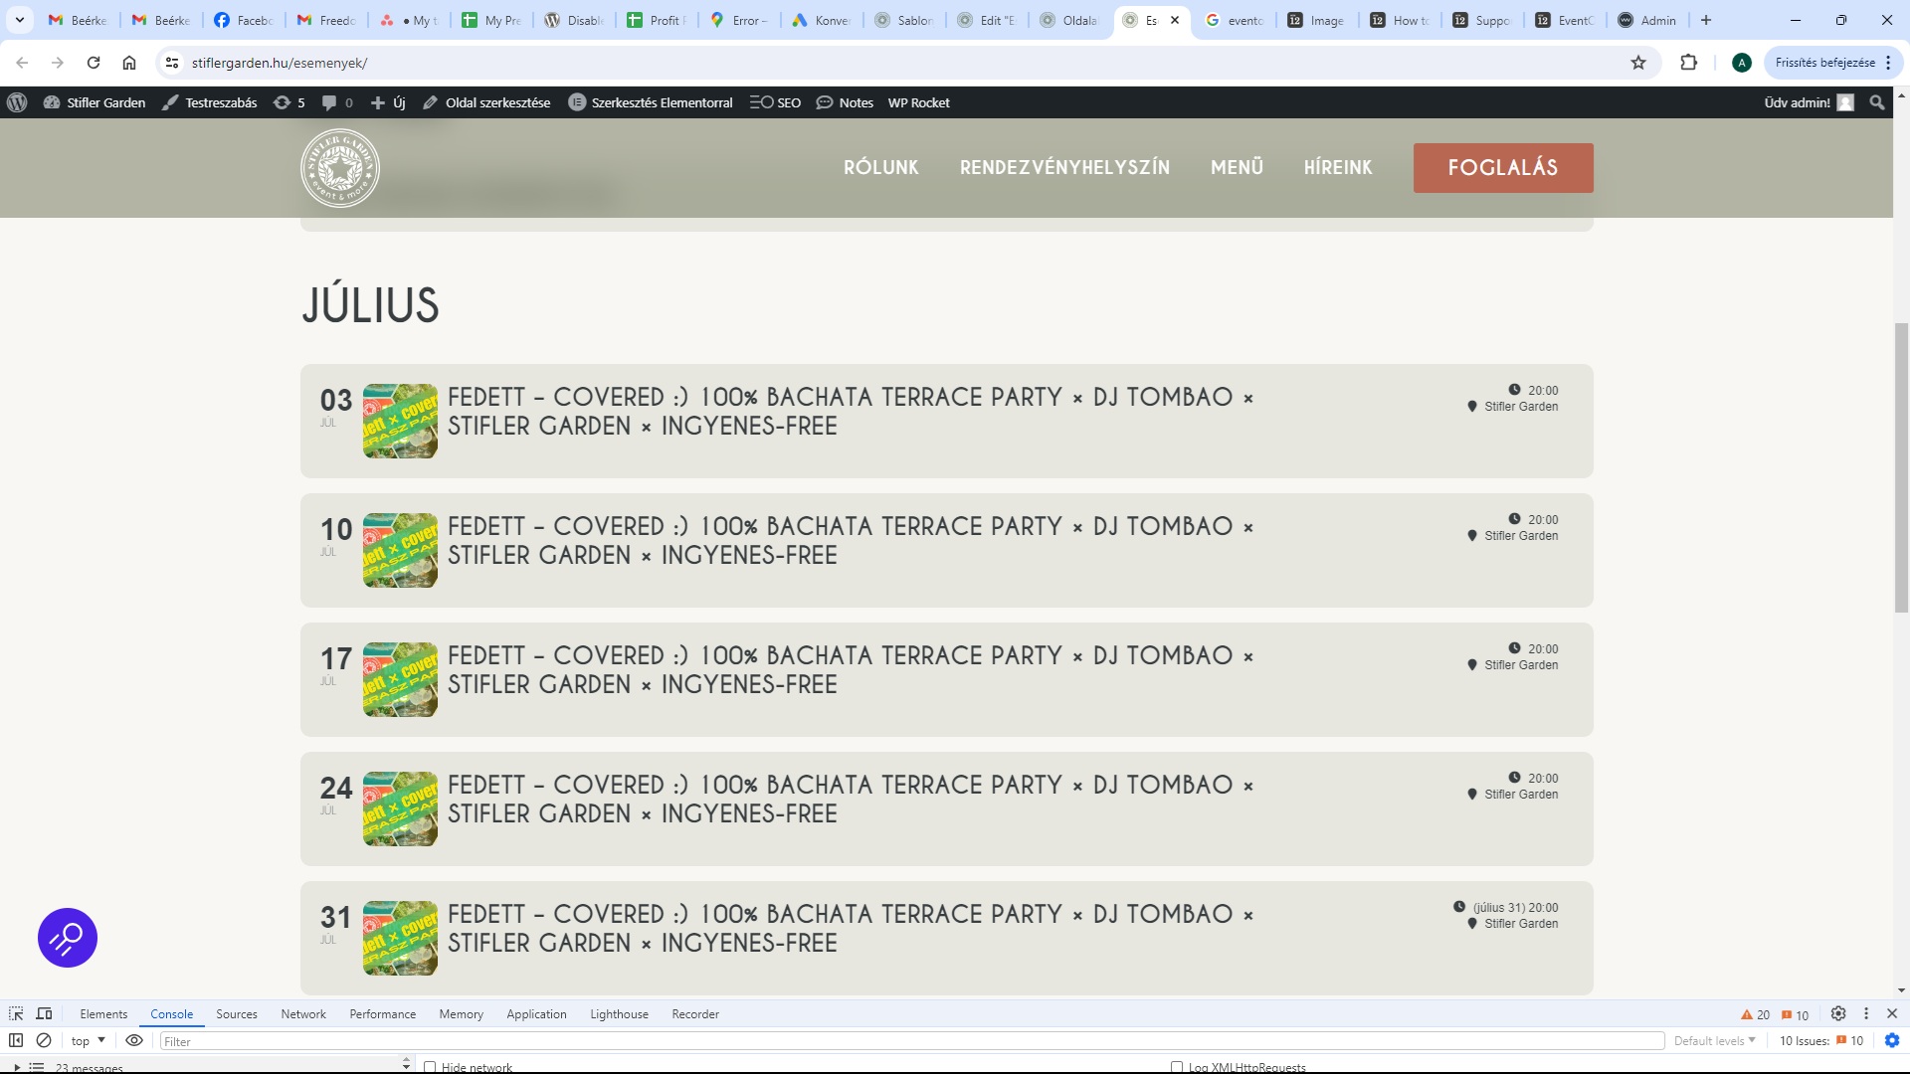Open the July 17 bachata event title
The height and width of the screenshot is (1074, 1910).
pyautogui.click(x=851, y=670)
